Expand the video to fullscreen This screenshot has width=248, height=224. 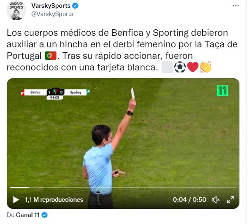tap(230, 200)
